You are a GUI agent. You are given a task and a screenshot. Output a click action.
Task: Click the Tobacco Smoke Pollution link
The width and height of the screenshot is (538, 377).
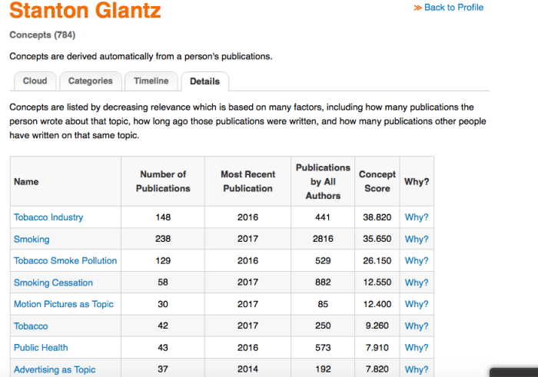pos(65,261)
